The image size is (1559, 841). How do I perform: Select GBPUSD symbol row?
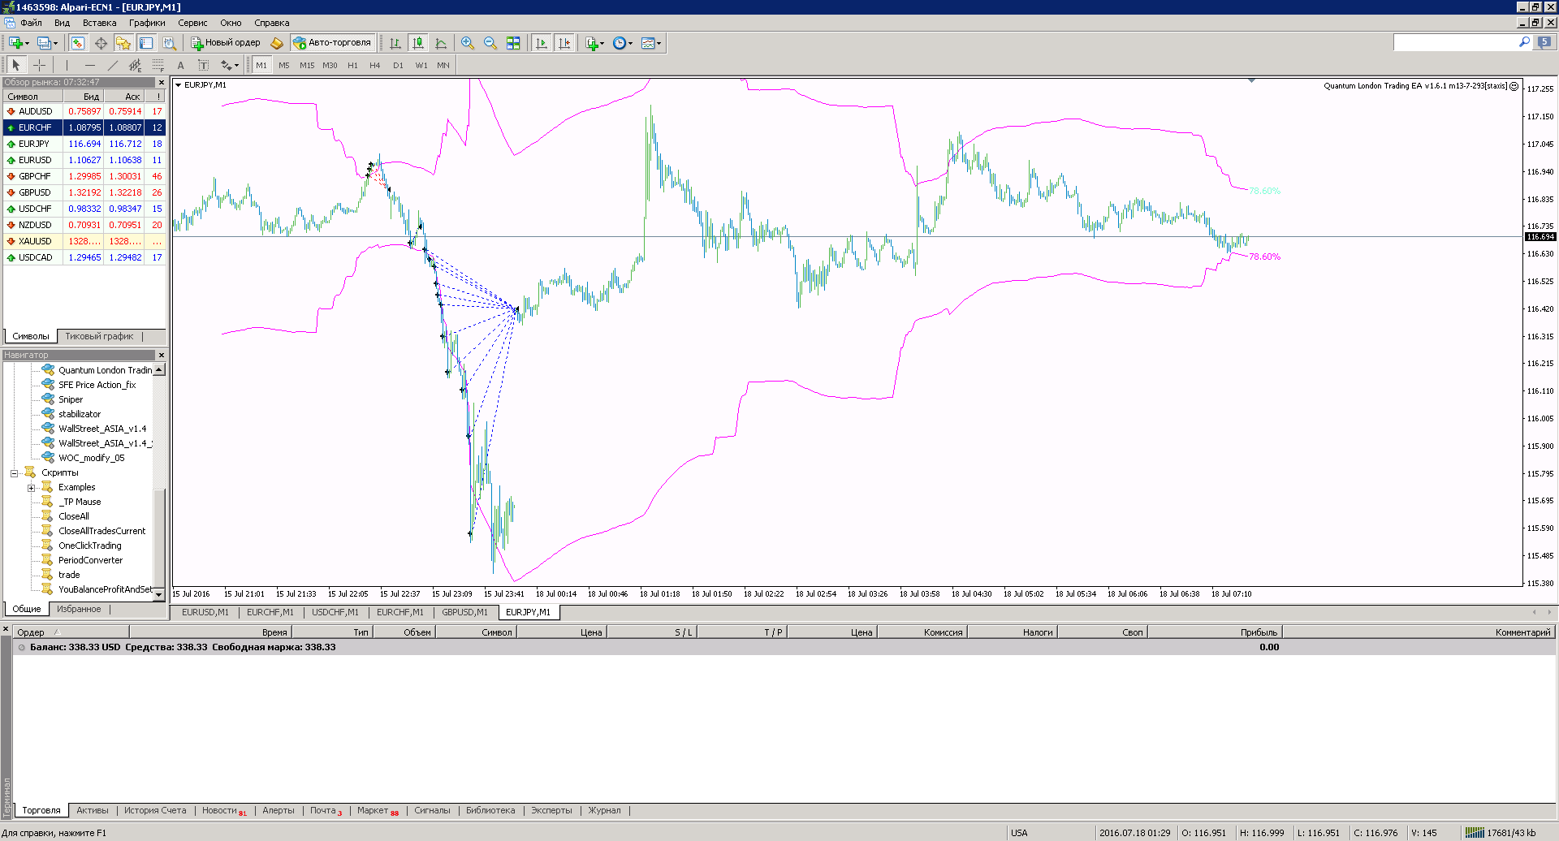pyautogui.click(x=84, y=192)
